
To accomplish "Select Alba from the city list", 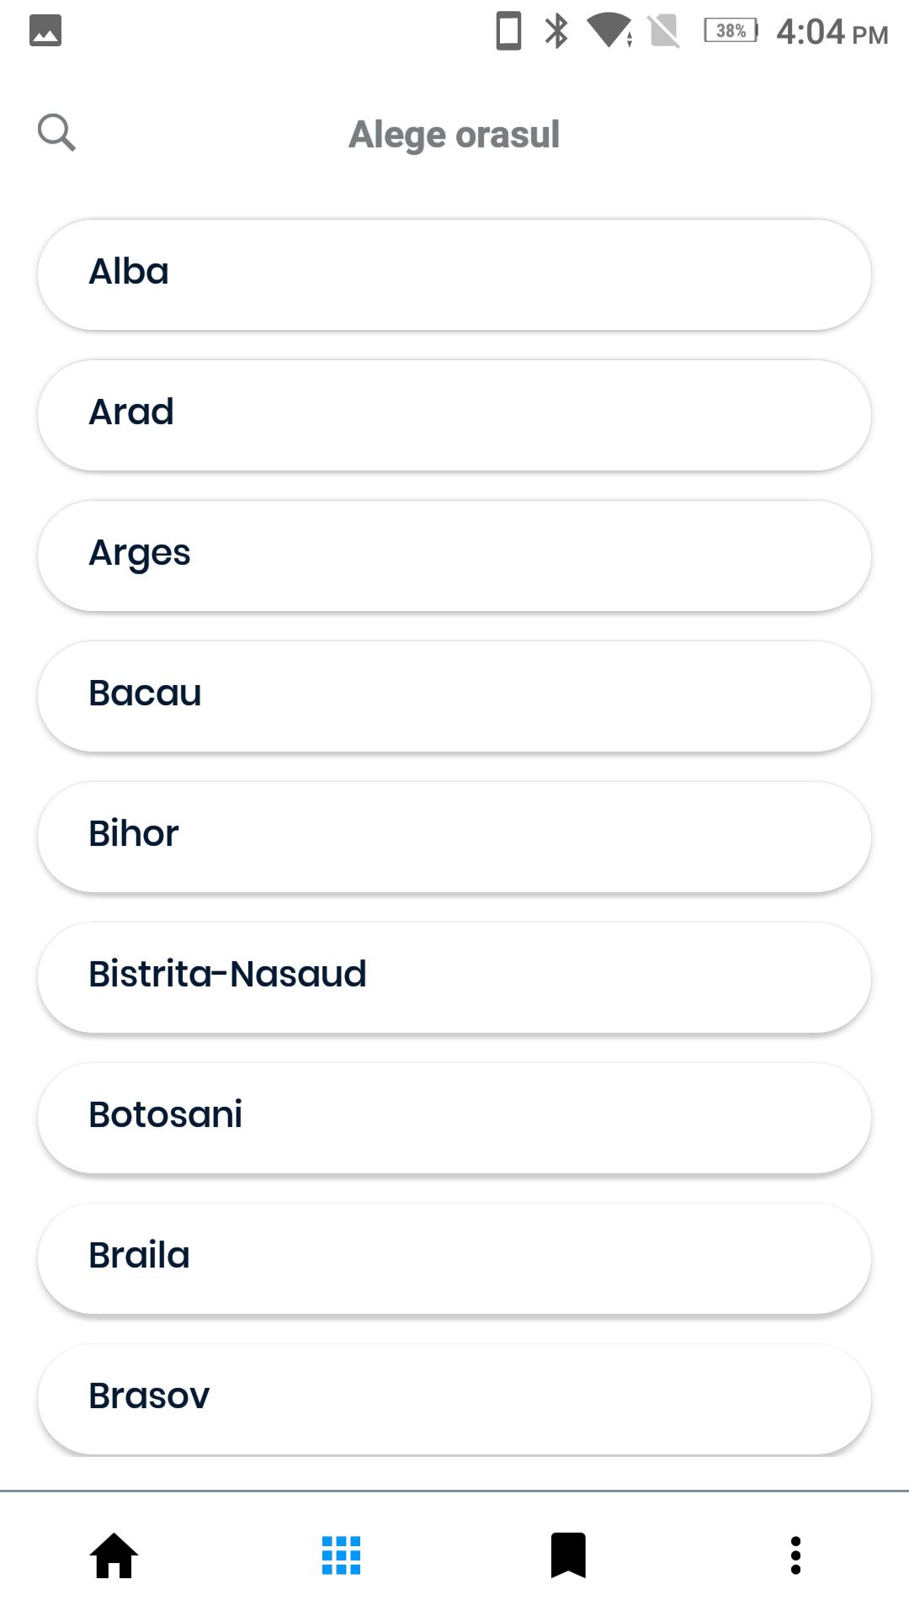I will [x=454, y=274].
